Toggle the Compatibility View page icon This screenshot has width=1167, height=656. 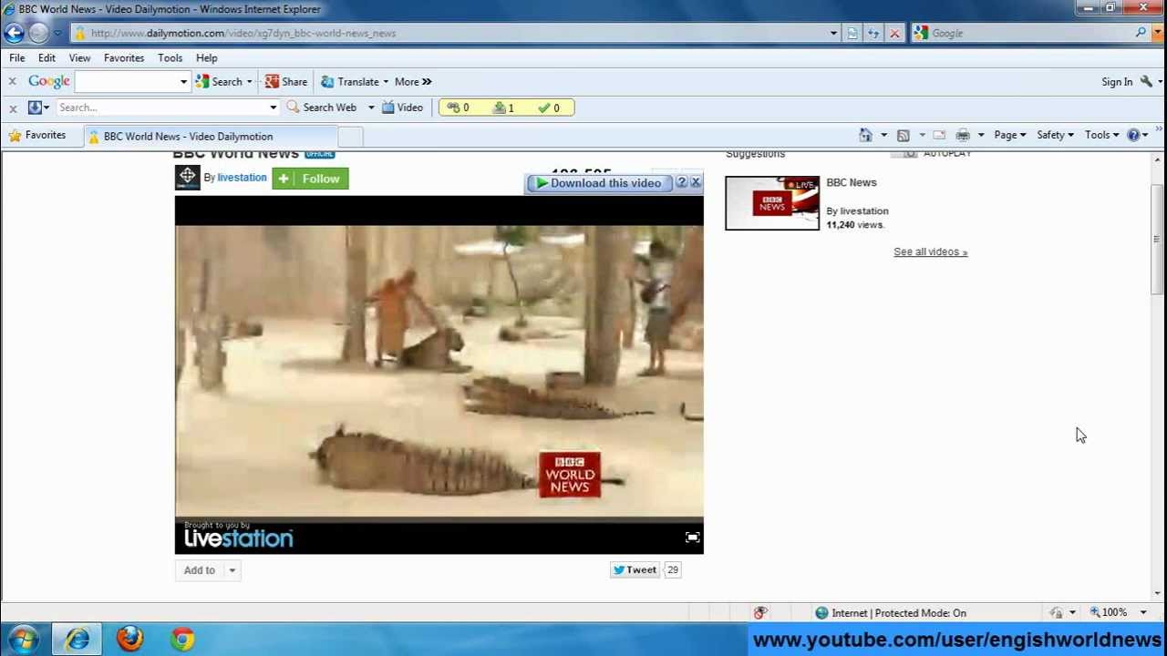pos(852,33)
